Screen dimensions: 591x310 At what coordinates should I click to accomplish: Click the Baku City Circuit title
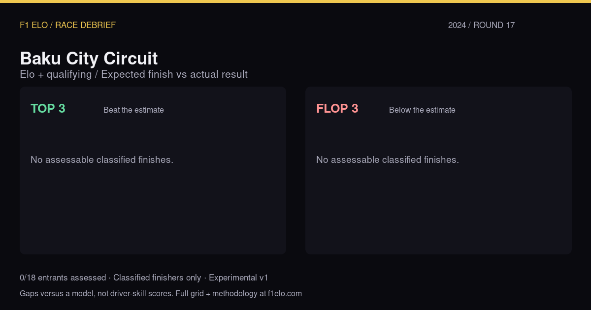coord(89,59)
